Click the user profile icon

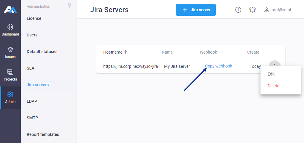click(x=266, y=10)
